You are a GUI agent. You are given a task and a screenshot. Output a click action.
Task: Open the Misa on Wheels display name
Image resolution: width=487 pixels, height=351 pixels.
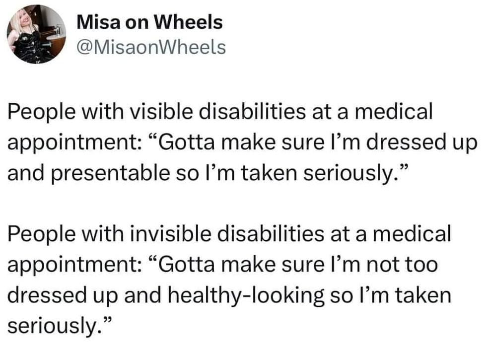pos(150,22)
